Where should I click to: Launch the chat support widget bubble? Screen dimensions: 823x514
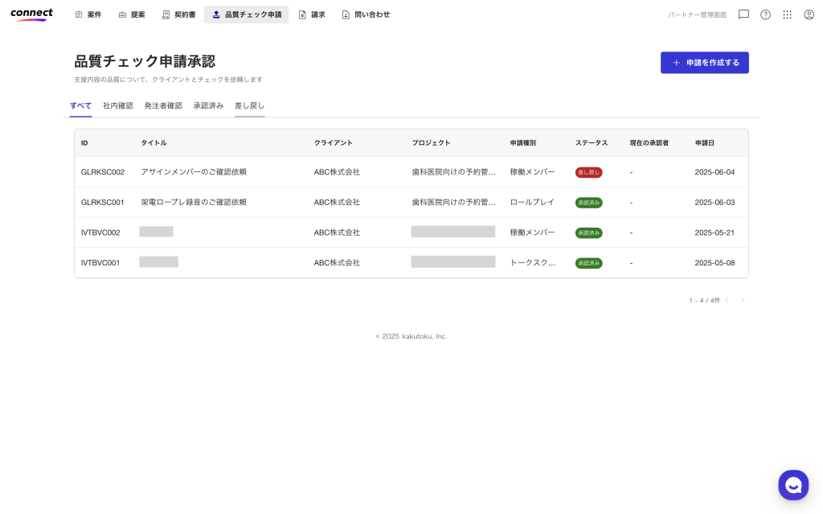click(793, 485)
